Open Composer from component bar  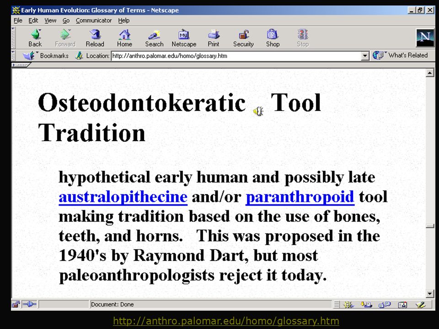click(421, 304)
